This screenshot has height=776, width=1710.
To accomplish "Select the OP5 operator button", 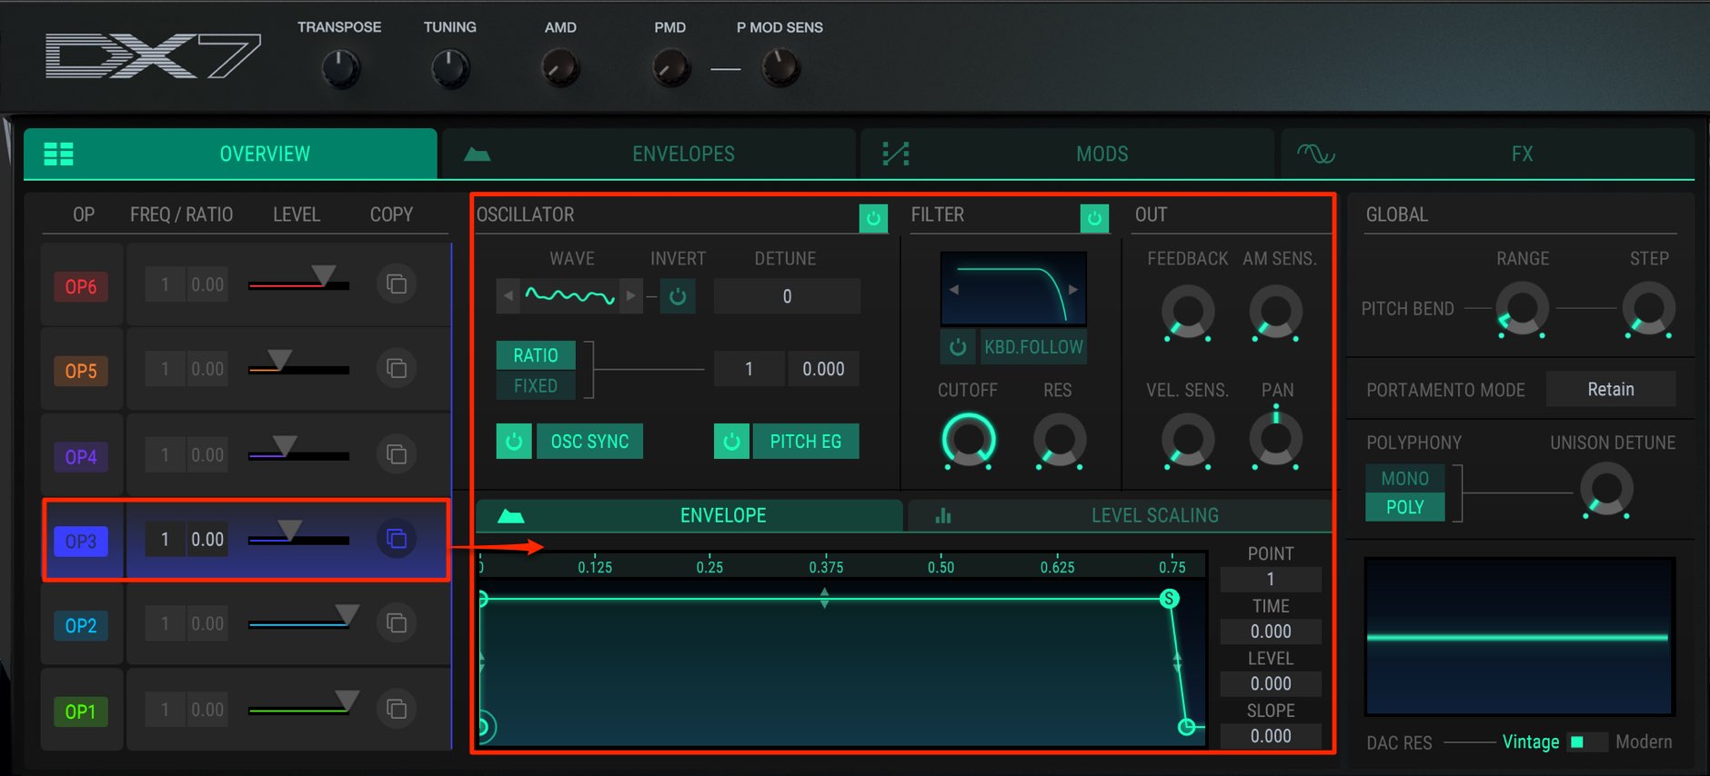I will pyautogui.click(x=81, y=371).
